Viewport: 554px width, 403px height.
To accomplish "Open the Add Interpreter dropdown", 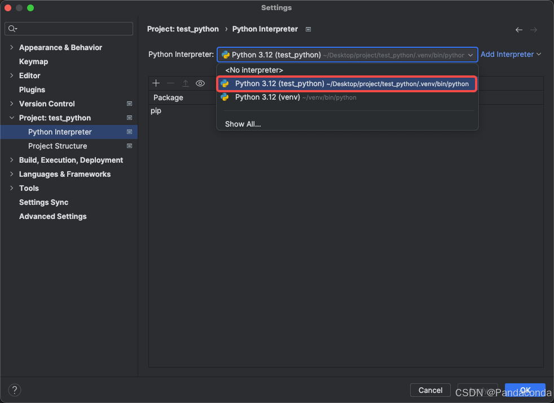I will [x=511, y=54].
